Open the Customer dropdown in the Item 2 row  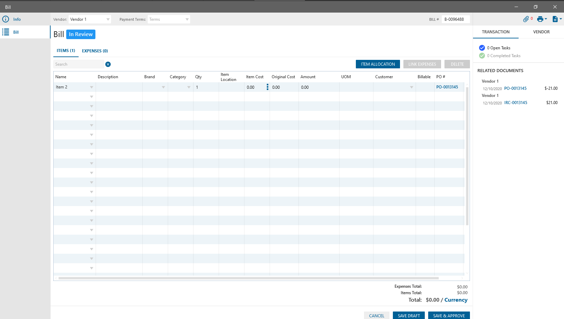412,87
